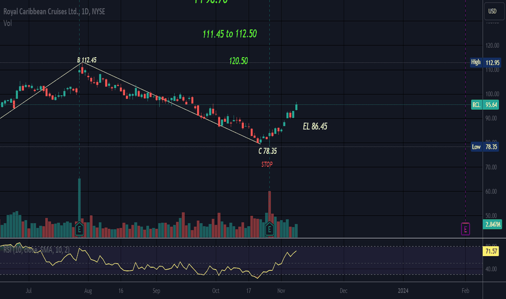Click the yellow RSI line's latest point

pyautogui.click(x=295, y=251)
